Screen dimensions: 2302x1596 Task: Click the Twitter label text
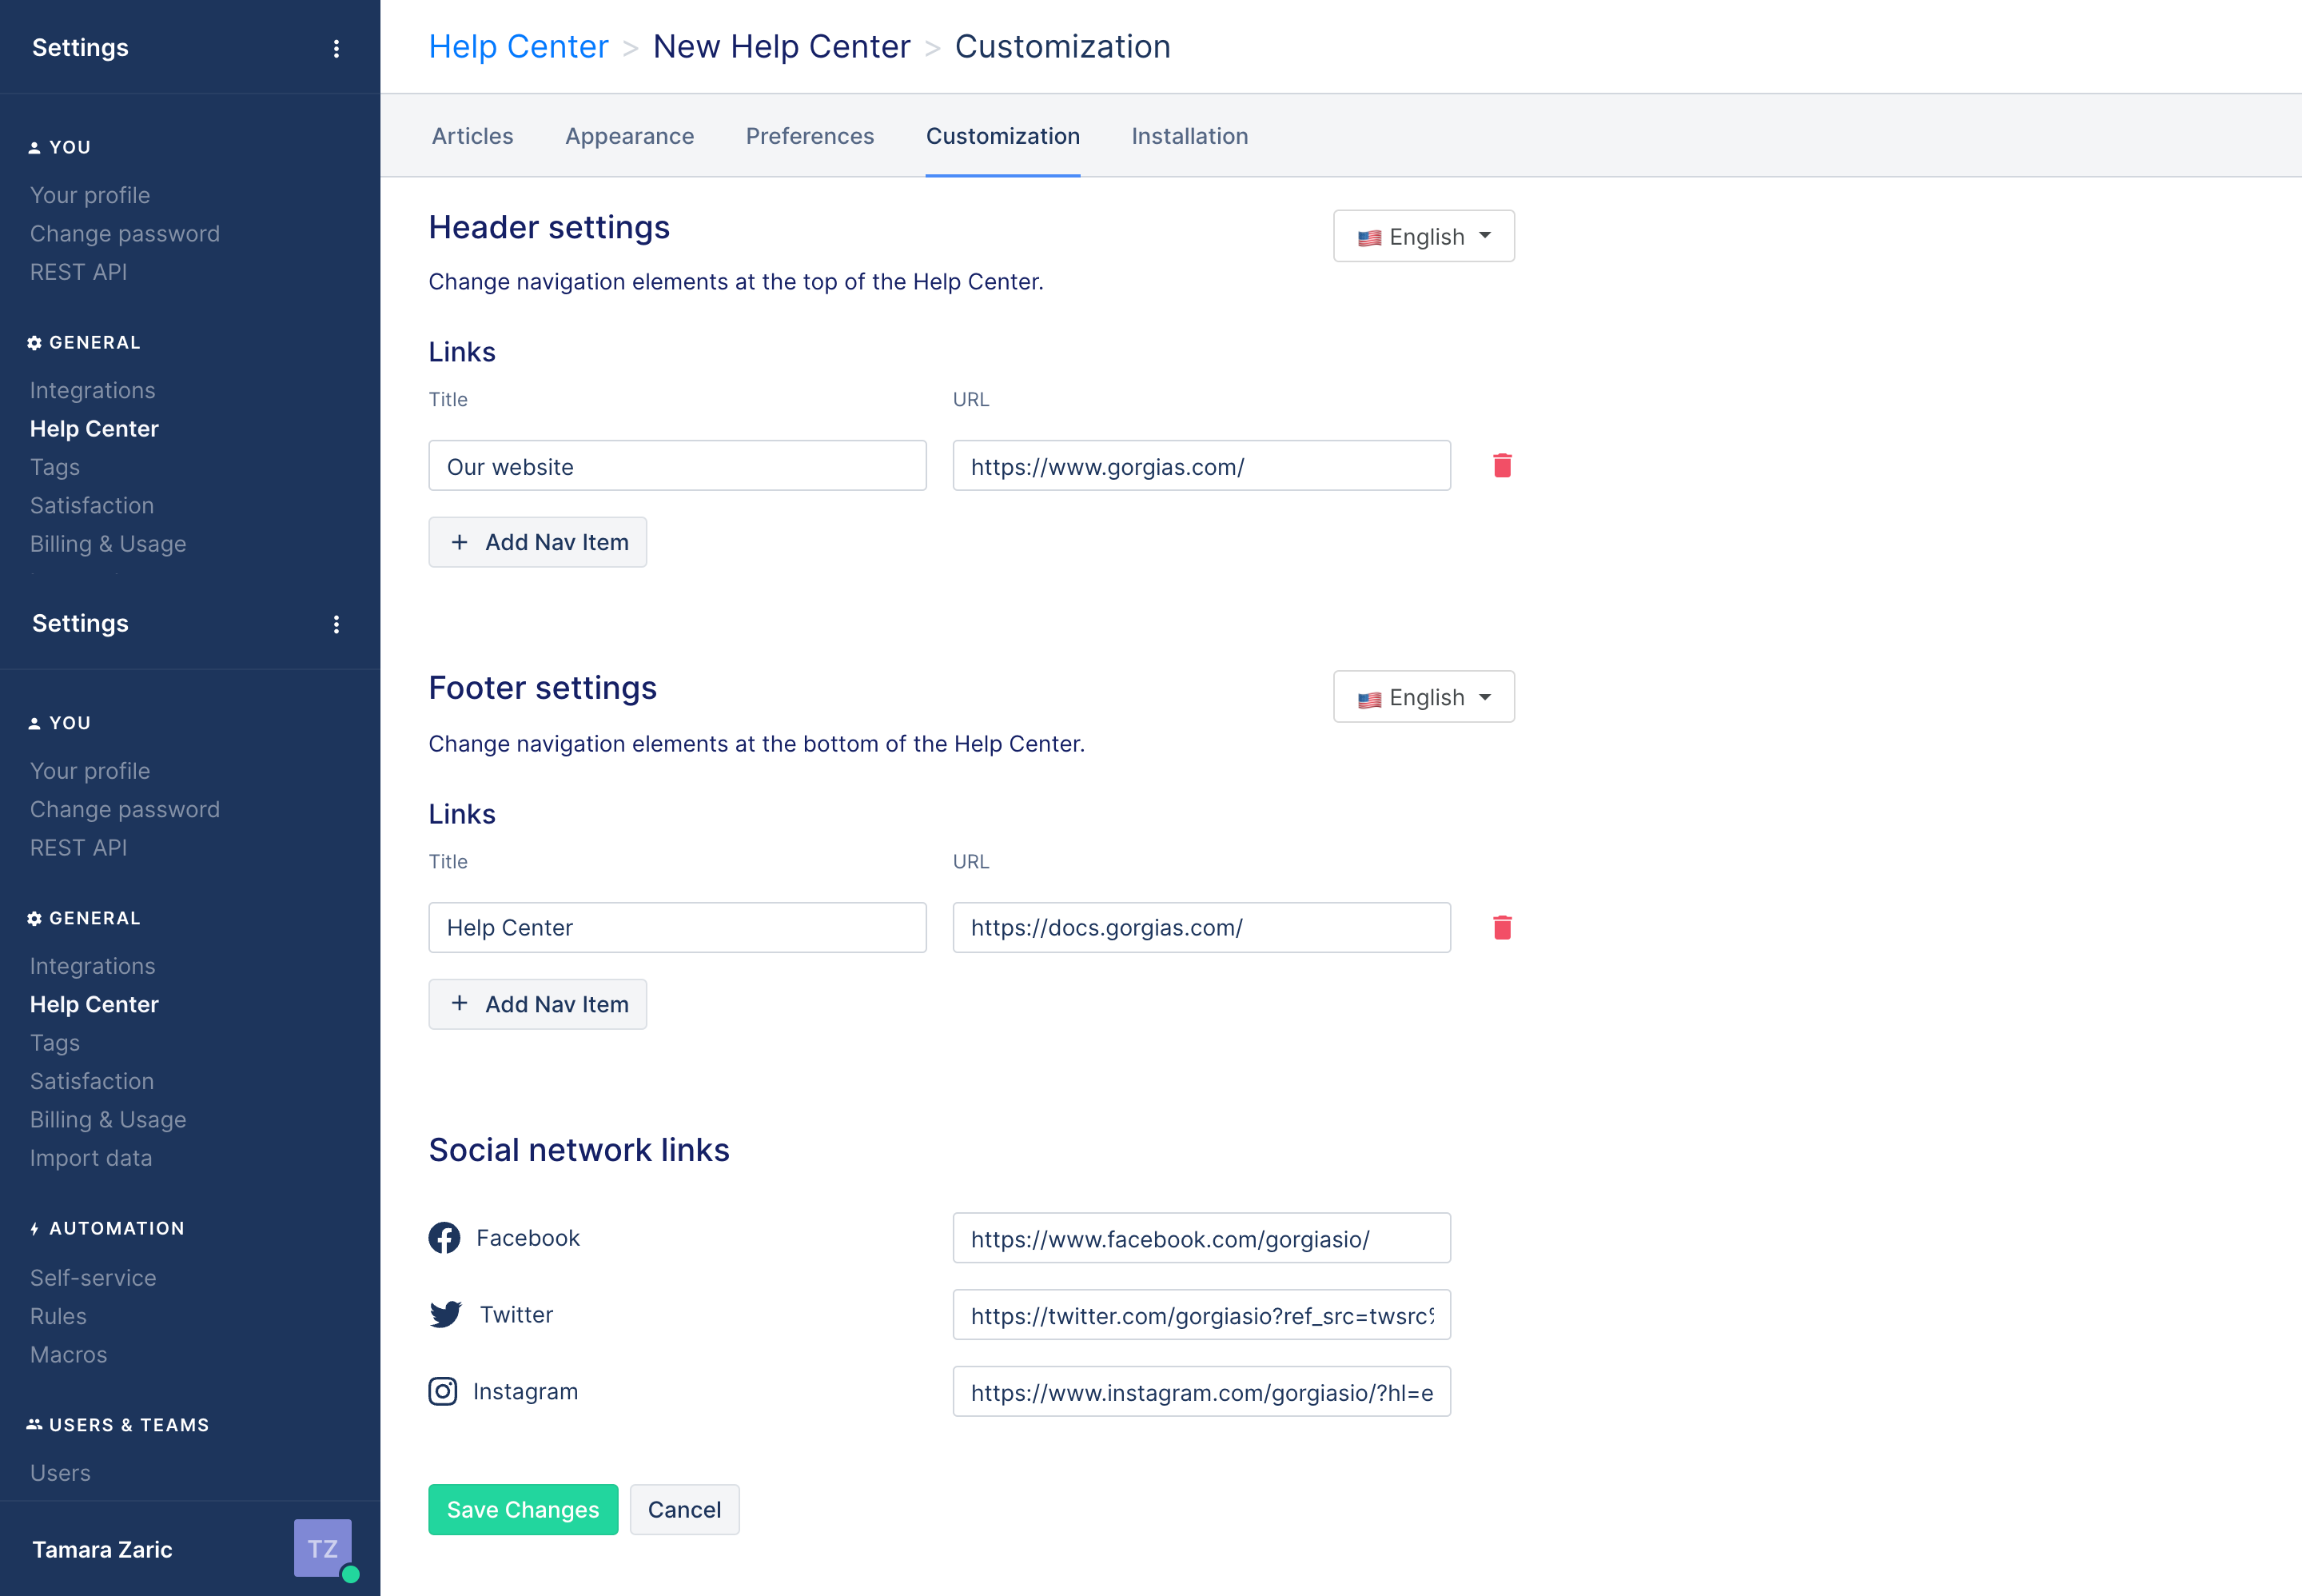pos(516,1315)
